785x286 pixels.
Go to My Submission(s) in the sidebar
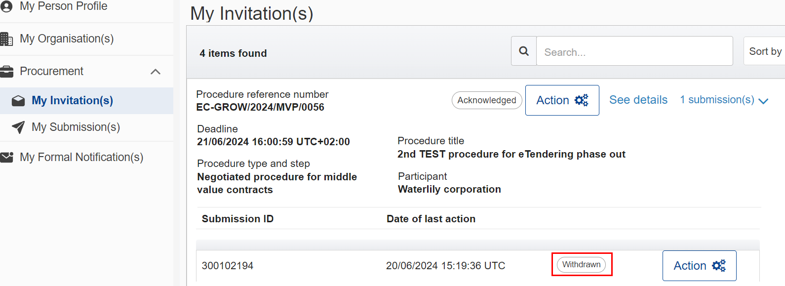click(x=76, y=127)
